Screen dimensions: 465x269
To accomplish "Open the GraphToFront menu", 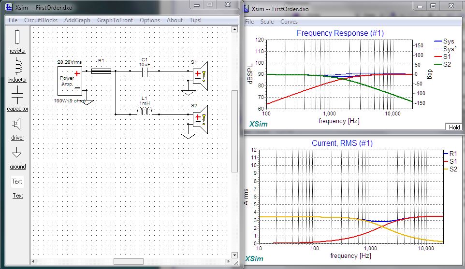I will tap(115, 20).
